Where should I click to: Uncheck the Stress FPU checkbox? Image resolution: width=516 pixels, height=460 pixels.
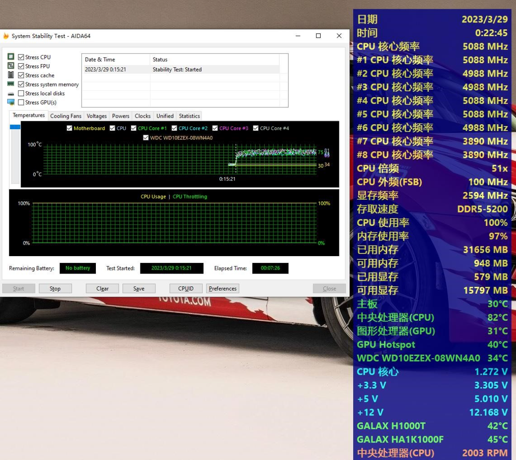(21, 66)
